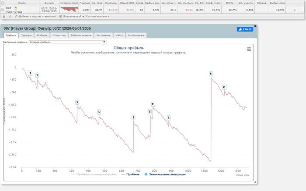Go to the Достижения tab
The height and width of the screenshot is (191, 306).
point(104,35)
